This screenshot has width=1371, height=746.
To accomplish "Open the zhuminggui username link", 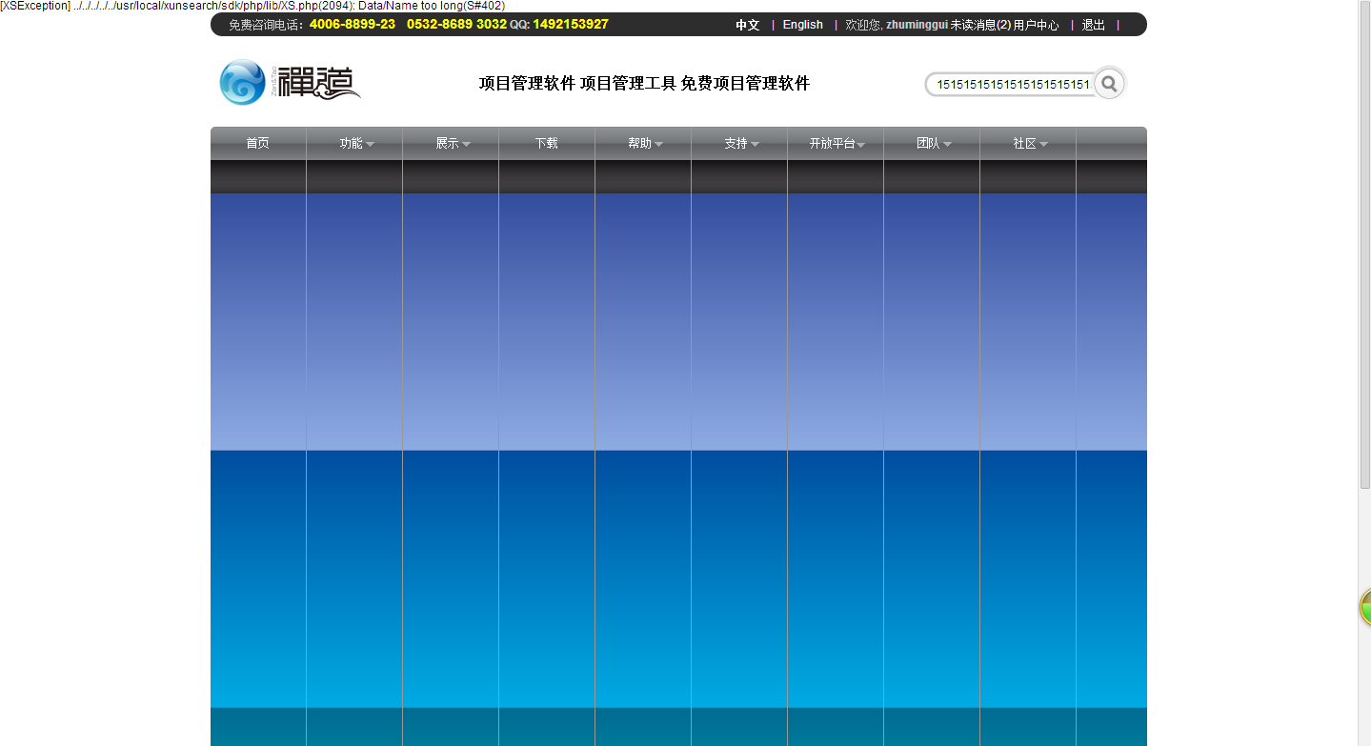I will [916, 25].
